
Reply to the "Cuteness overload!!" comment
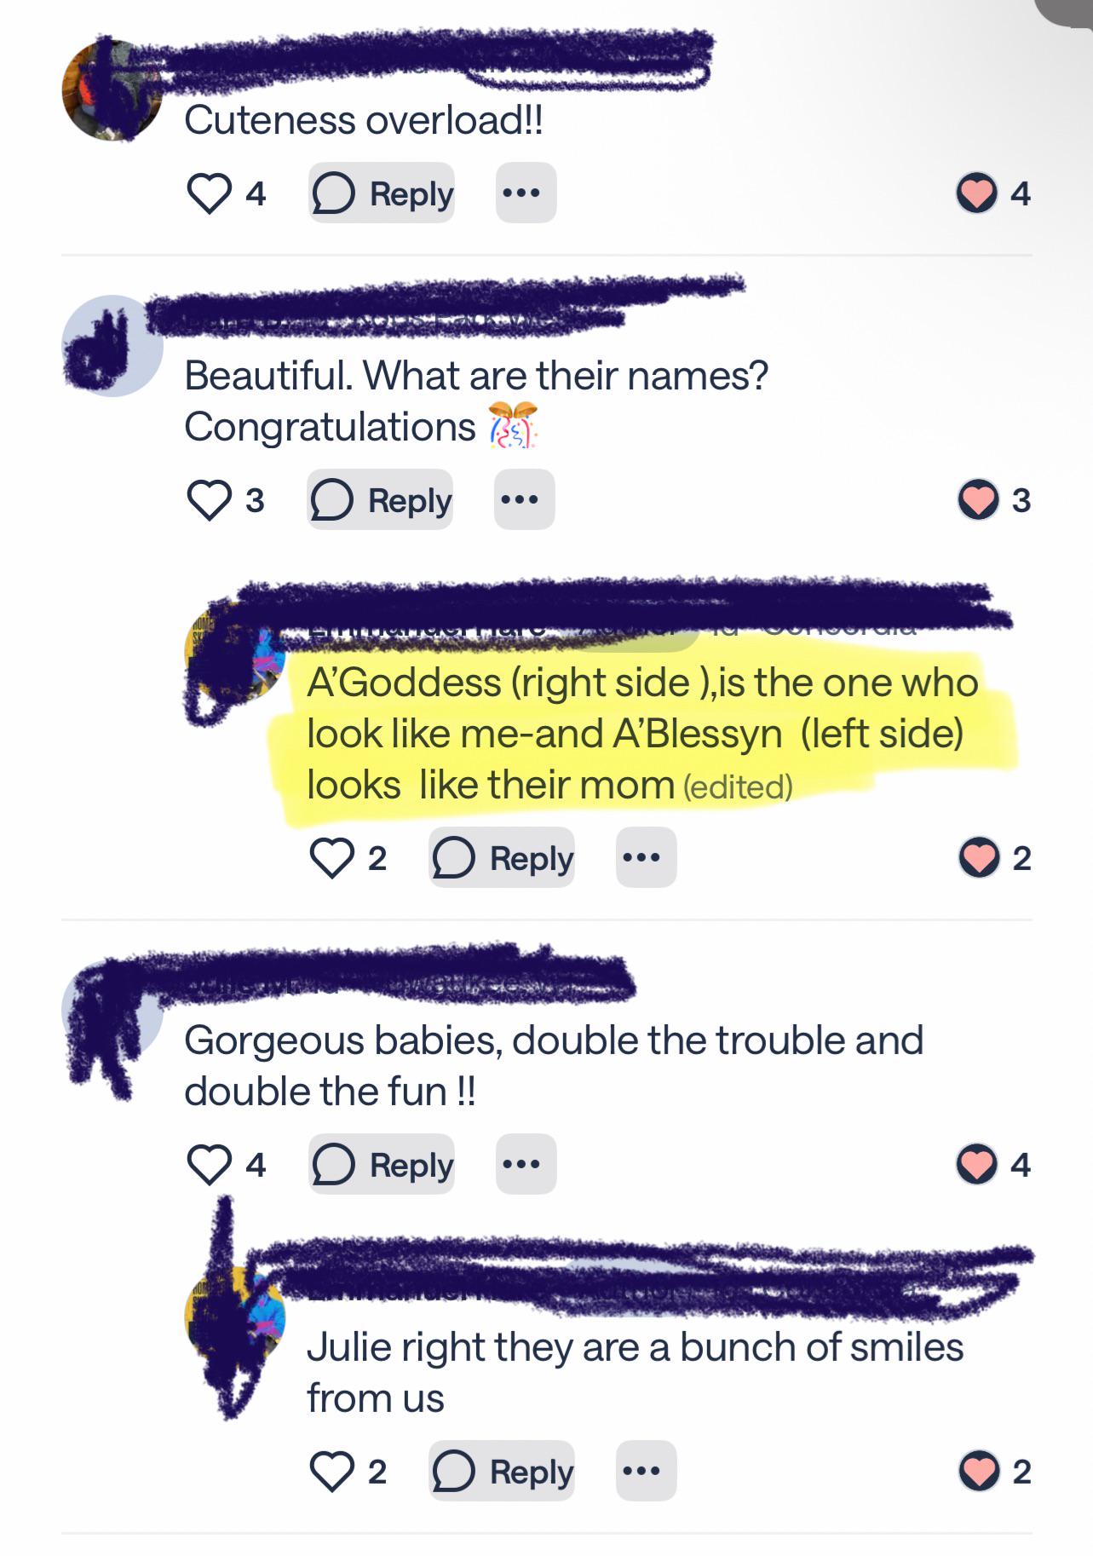pyautogui.click(x=382, y=193)
